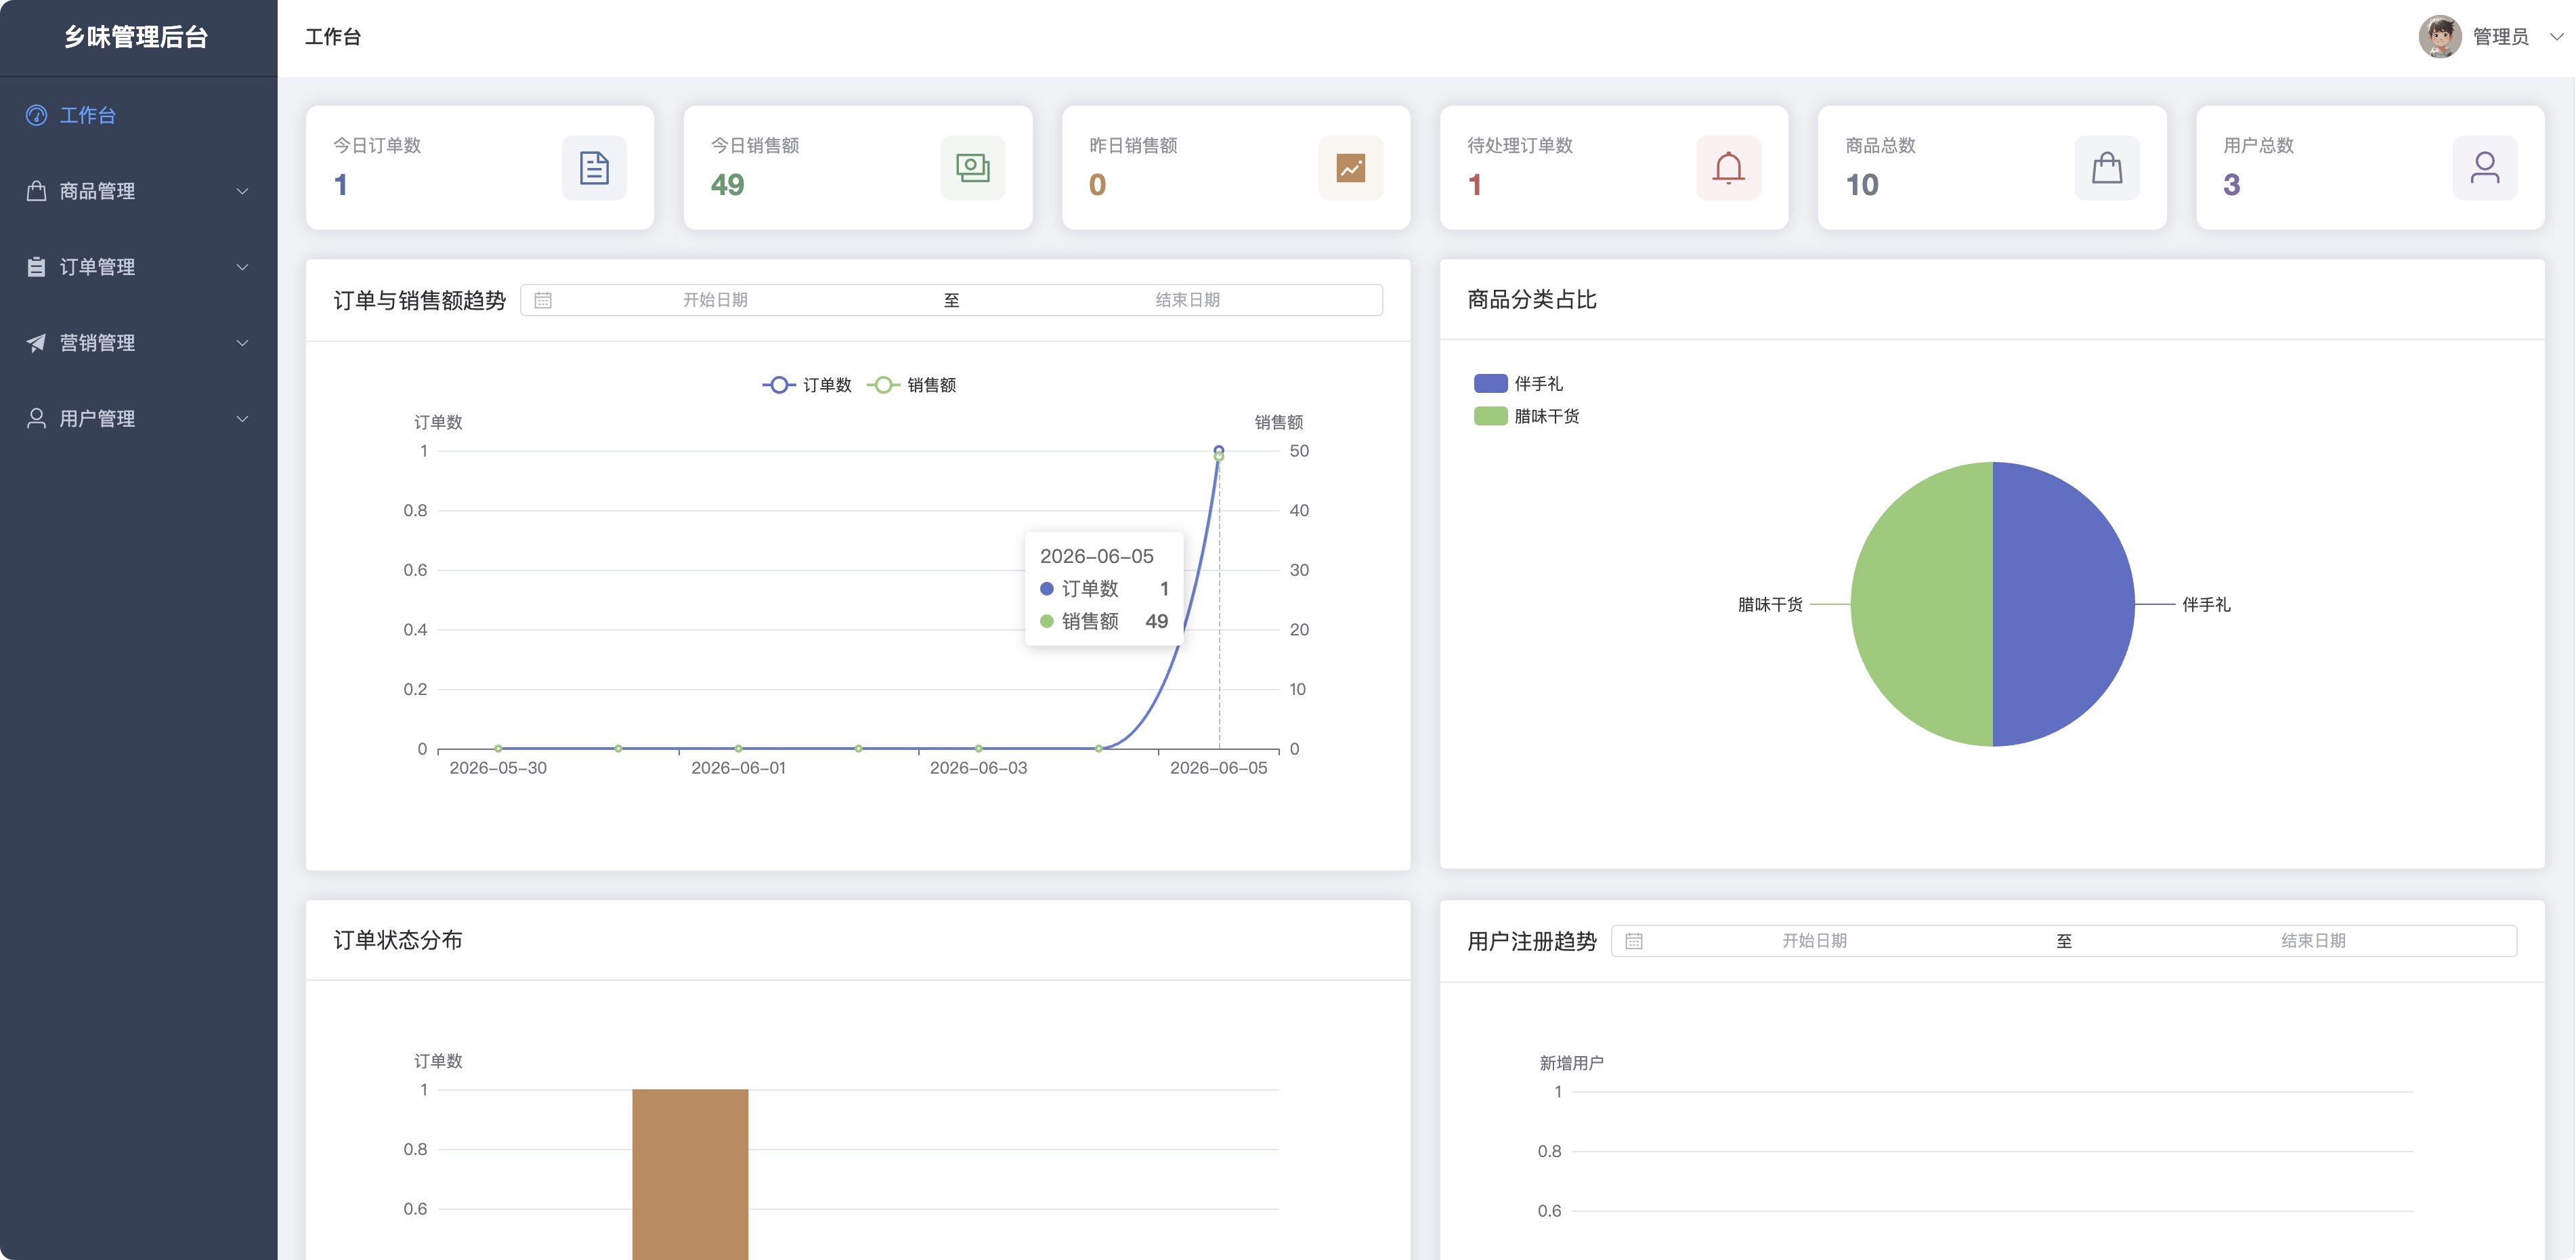Click the 腊味干货 green legend swatch

(1490, 416)
